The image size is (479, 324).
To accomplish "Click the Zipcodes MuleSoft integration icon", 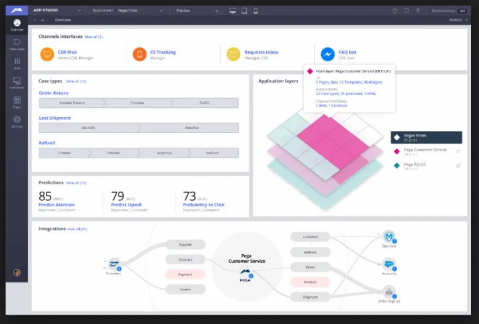I will 389,238.
